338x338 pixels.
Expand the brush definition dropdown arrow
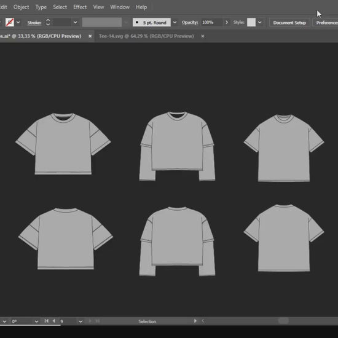175,22
